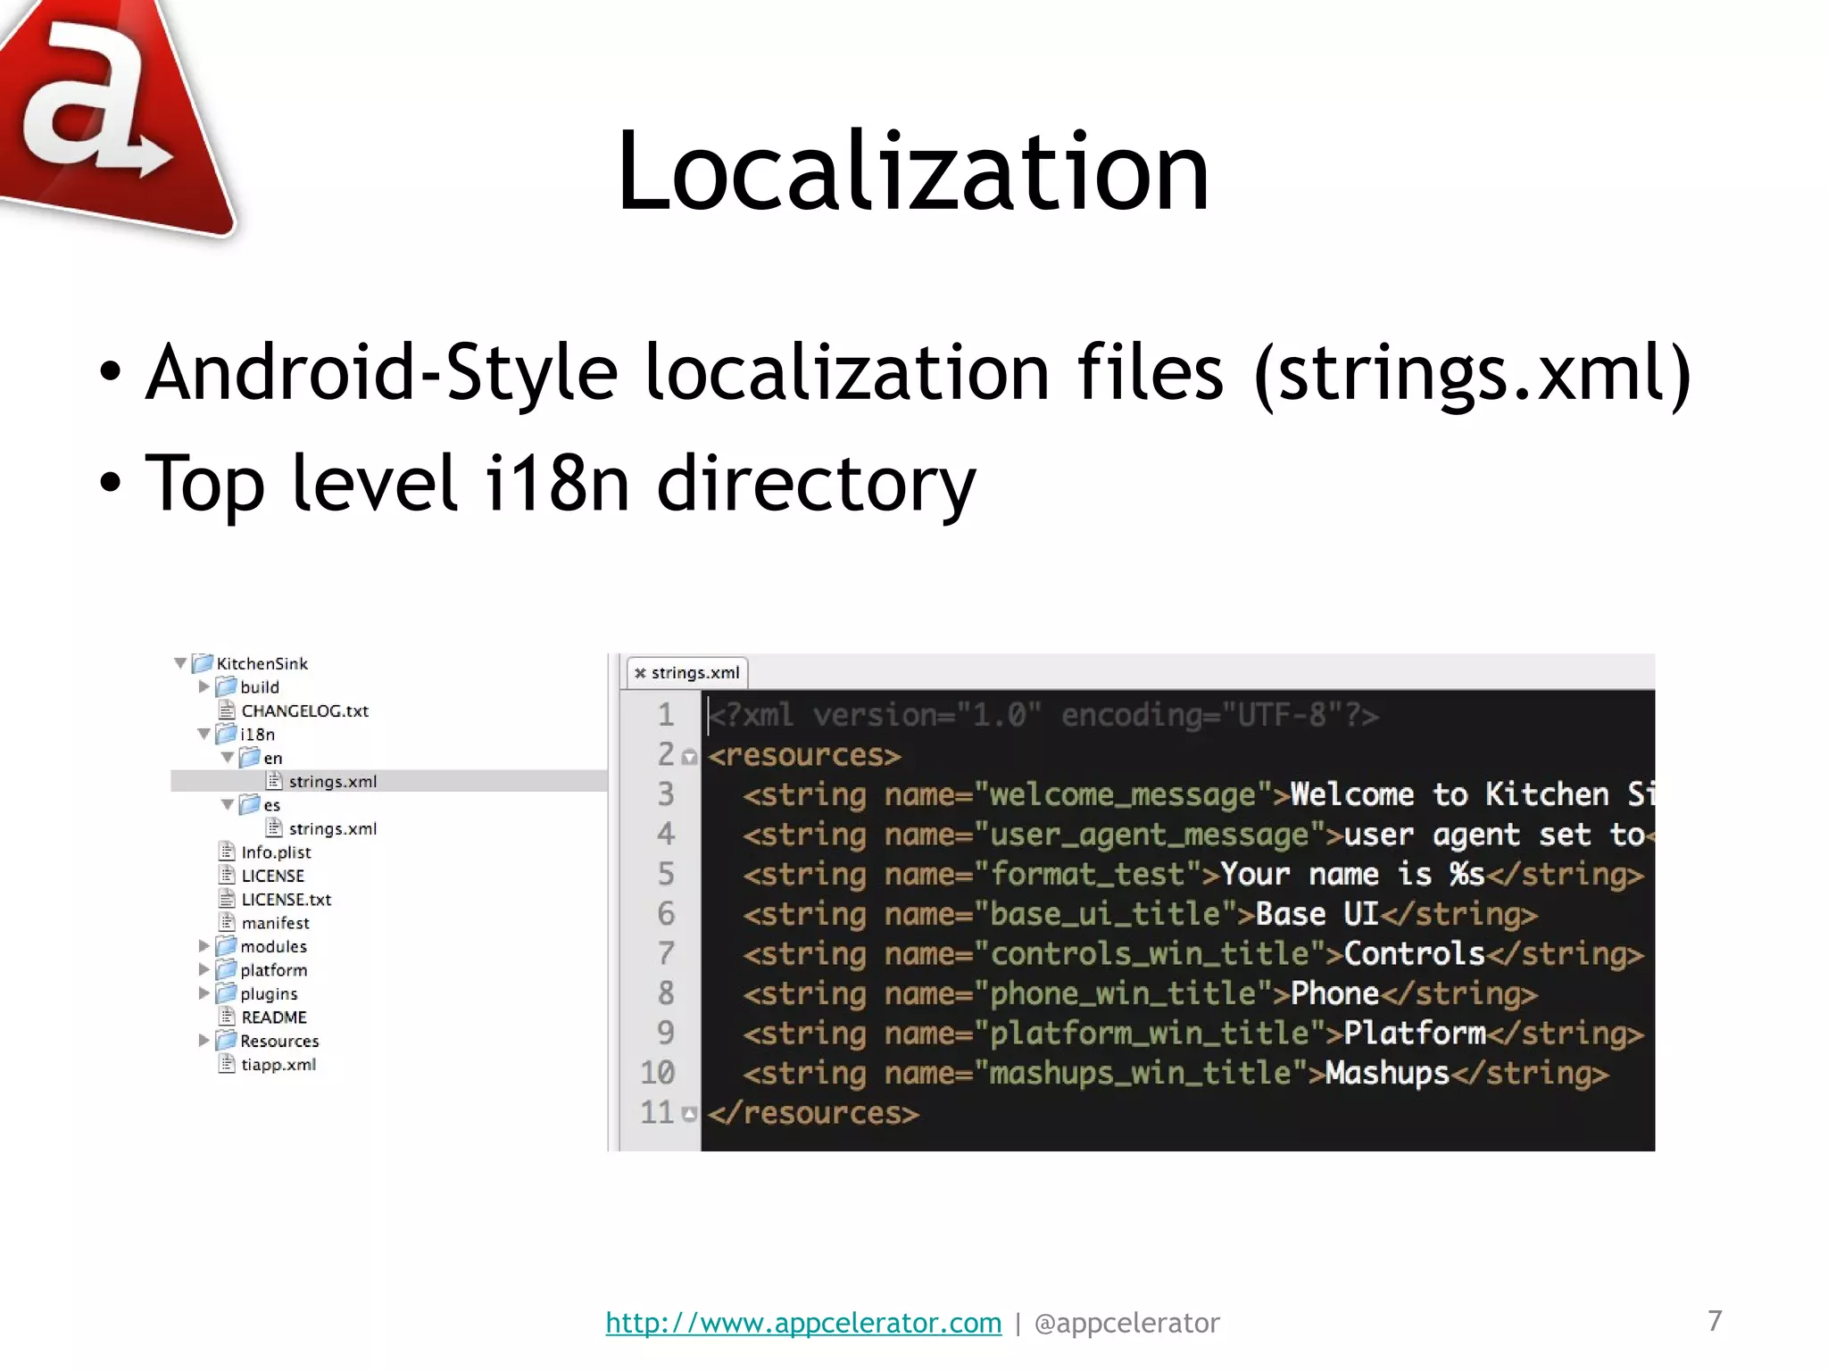Click the file icon of strings.xml under en
Screen dimensions: 1828x1371
[274, 781]
